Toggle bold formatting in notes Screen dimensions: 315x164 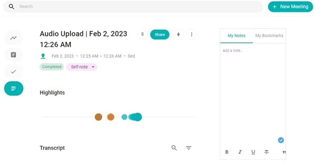(227, 152)
